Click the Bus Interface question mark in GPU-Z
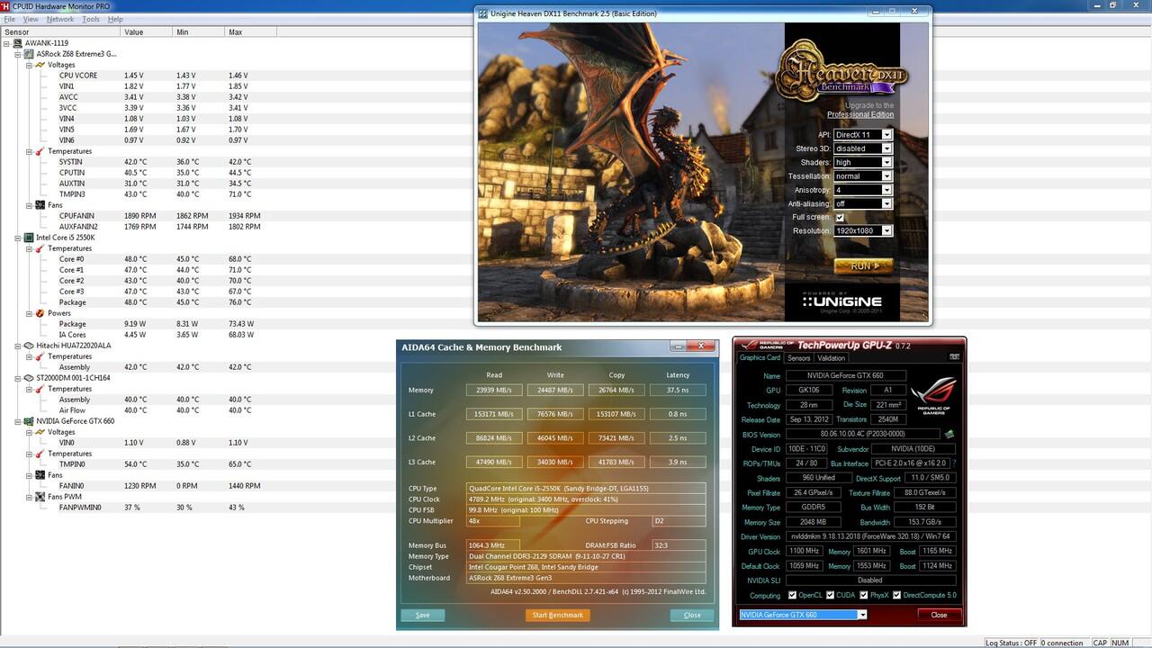Viewport: 1152px width, 648px height. click(955, 463)
